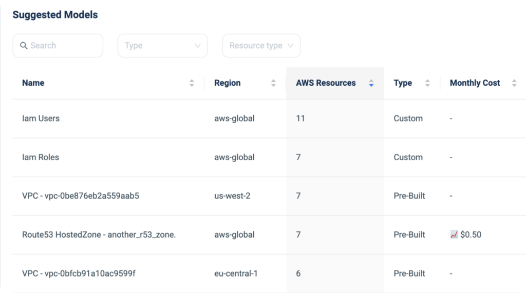
Task: Sort by Type column arrows
Action: 427,83
